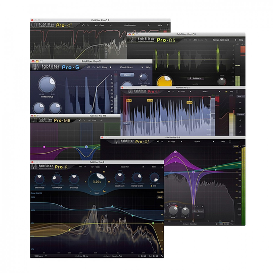Undo in the Pro-Q 3 window
Viewport: 273px width, 273px height.
pos(158,142)
